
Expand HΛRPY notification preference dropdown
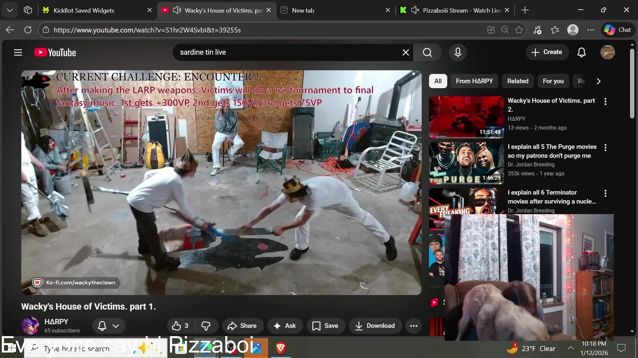click(116, 326)
